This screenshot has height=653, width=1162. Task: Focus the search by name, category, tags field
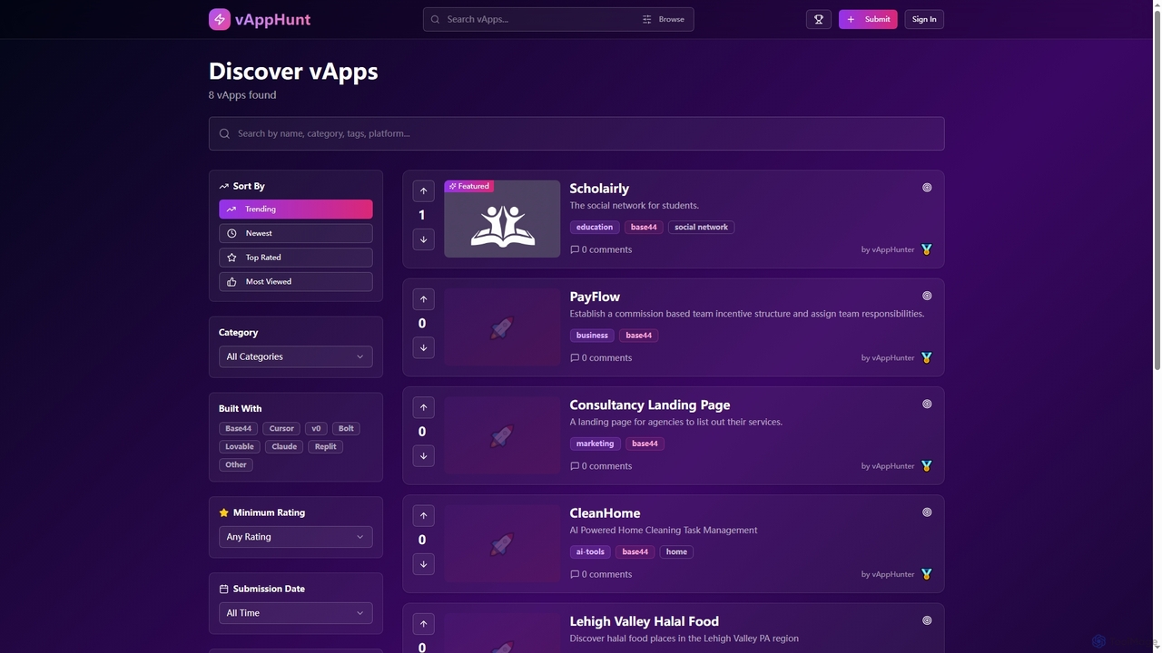tap(576, 133)
